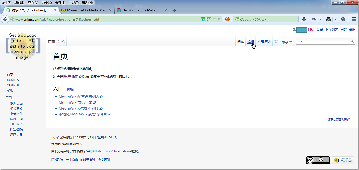Select the 阅读 view tab
Screen dimensions: 359x170
(x=241, y=42)
